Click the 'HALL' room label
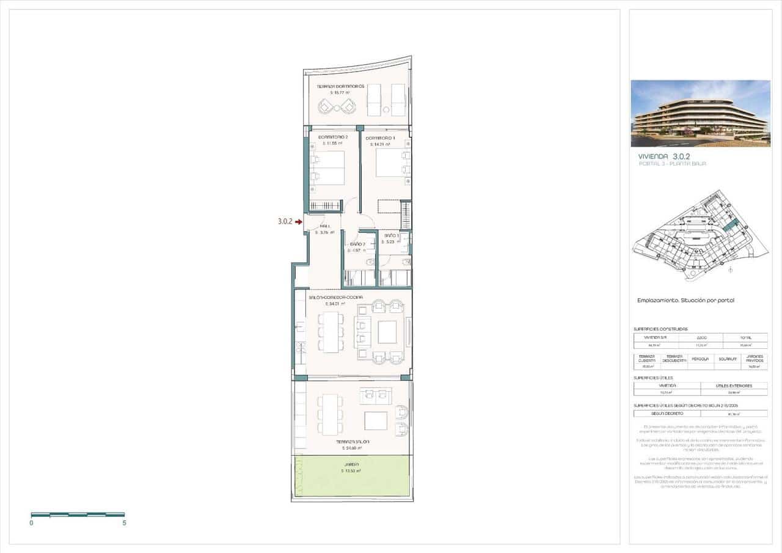 (324, 226)
